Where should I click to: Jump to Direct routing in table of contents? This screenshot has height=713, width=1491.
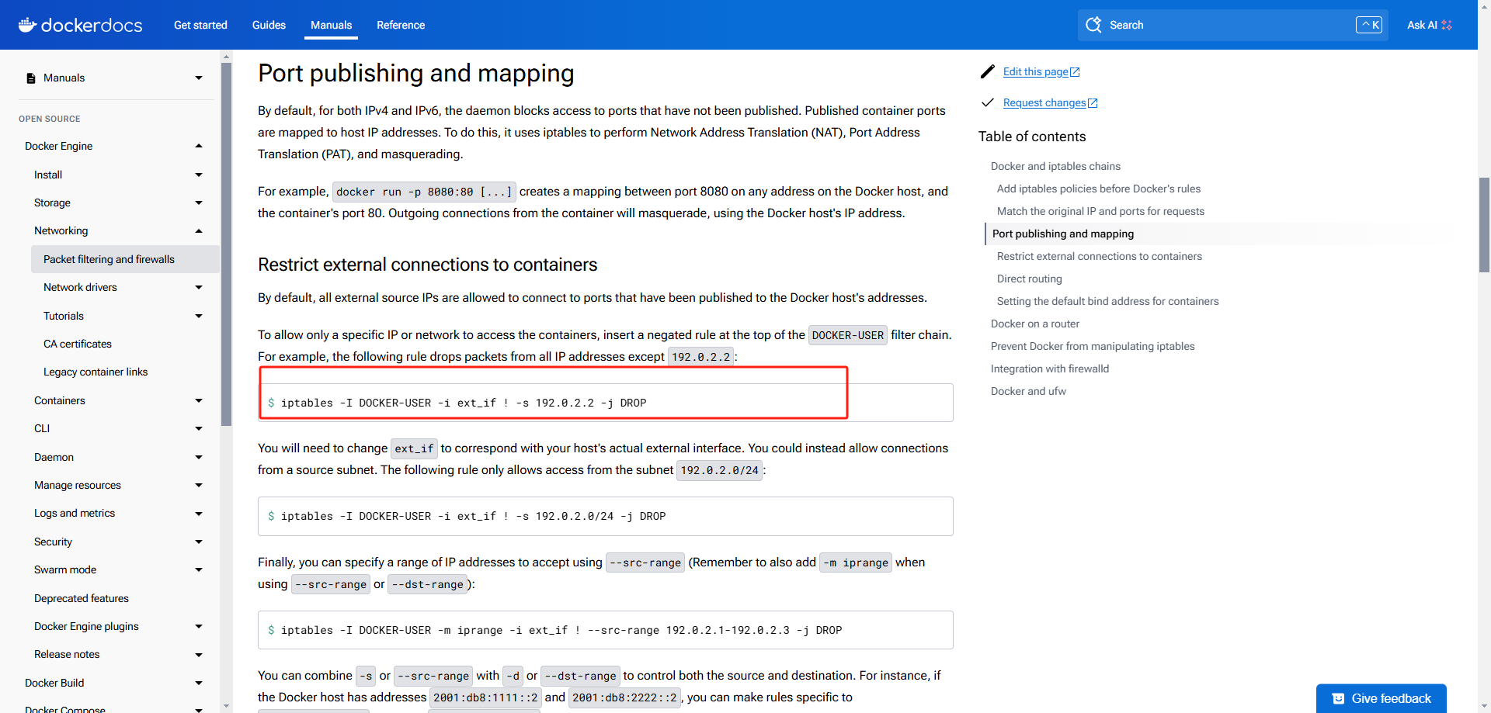coord(1029,279)
